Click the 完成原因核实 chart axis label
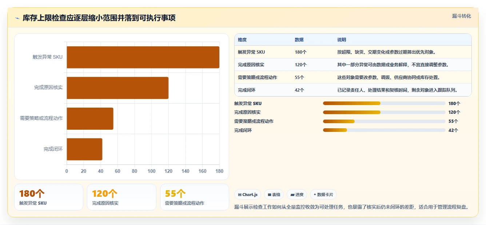Image resolution: width=486 pixels, height=225 pixels. (x=48, y=88)
